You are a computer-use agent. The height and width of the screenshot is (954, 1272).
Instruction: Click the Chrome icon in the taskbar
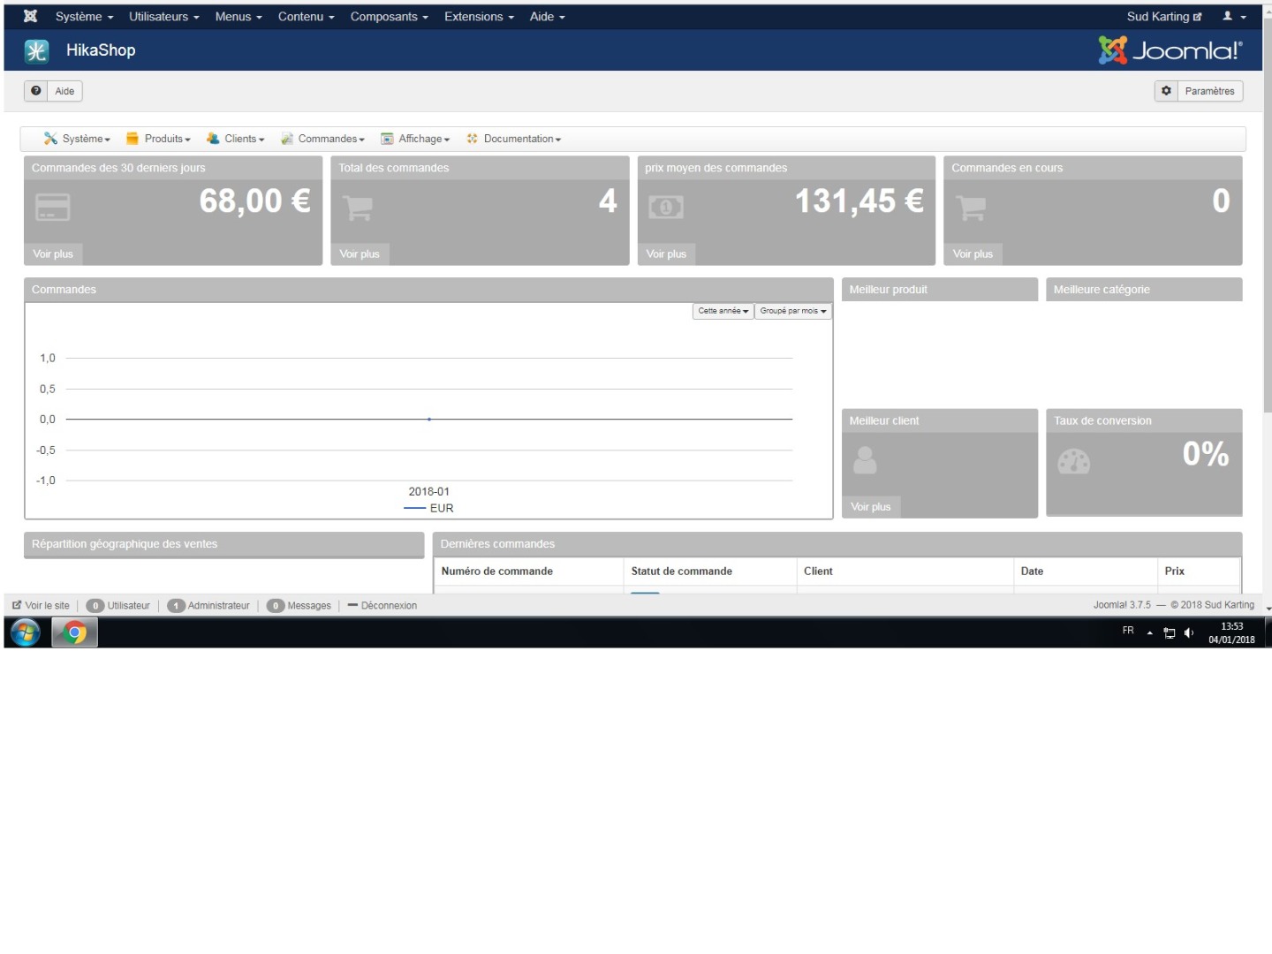click(x=75, y=632)
